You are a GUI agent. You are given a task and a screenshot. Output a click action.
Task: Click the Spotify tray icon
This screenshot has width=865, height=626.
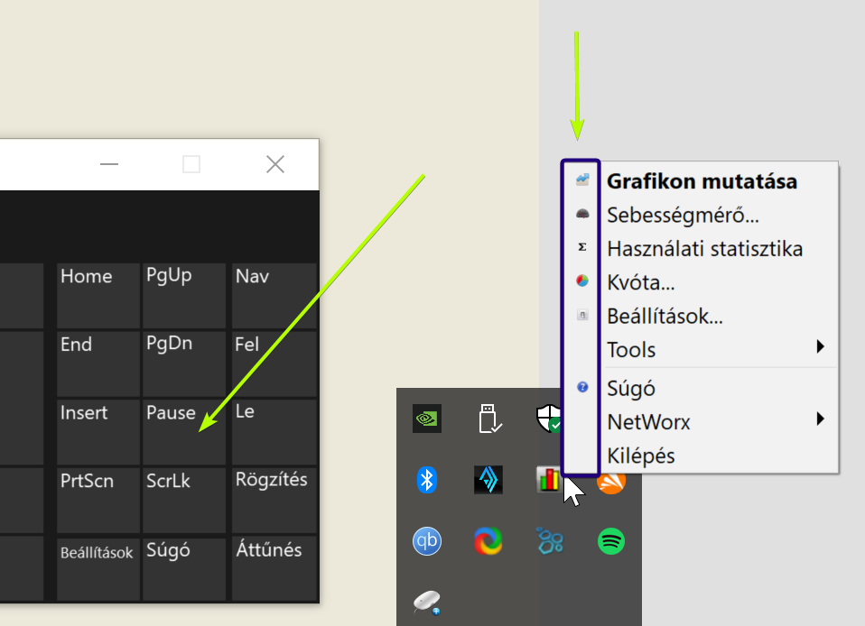pos(611,541)
